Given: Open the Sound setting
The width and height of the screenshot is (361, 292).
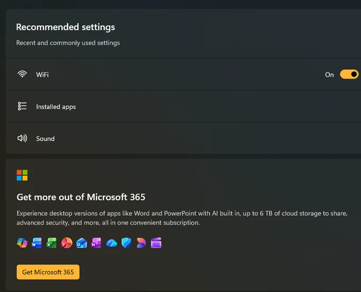Looking at the screenshot, I should [183, 138].
